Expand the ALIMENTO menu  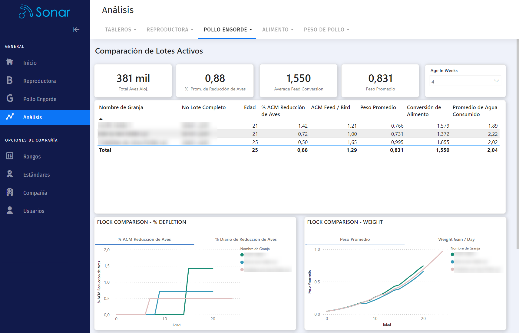(278, 30)
